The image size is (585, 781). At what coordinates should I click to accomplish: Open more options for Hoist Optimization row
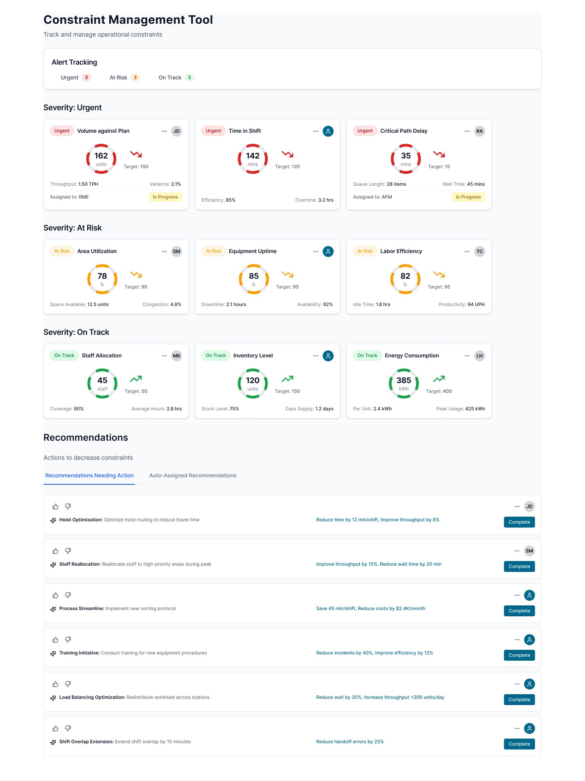click(x=517, y=507)
